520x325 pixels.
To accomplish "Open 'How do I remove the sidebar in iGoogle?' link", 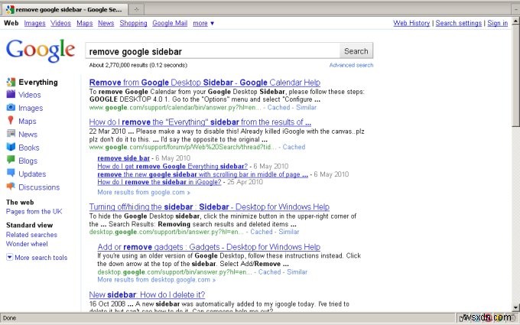I will click(x=159, y=182).
